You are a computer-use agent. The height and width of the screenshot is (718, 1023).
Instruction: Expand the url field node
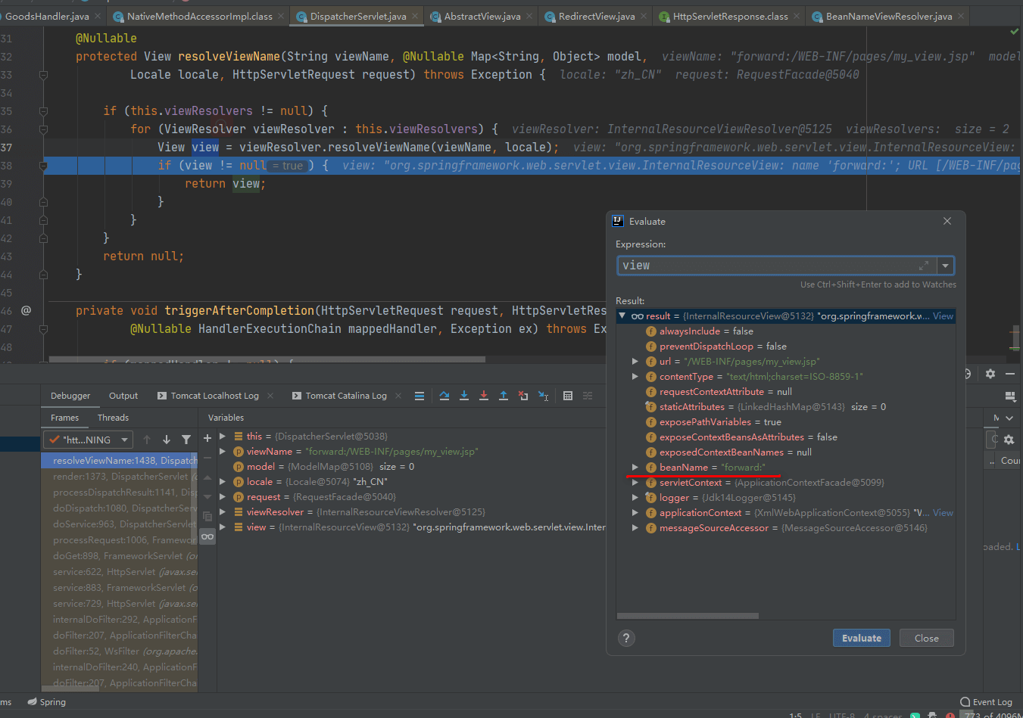(635, 362)
